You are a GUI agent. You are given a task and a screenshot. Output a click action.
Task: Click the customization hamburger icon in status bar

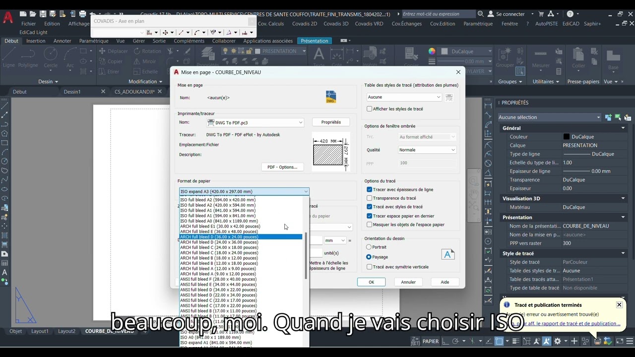[630, 341]
